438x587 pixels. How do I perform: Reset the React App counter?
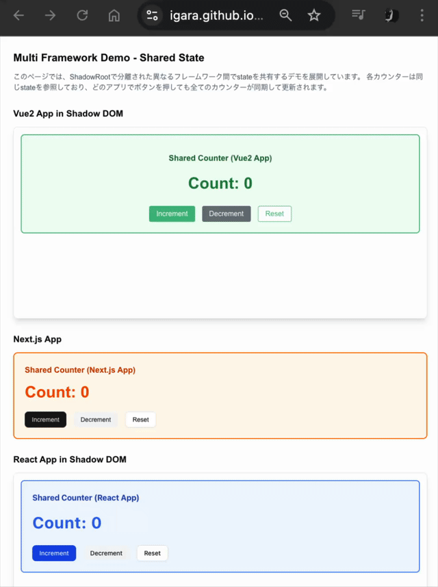(152, 553)
